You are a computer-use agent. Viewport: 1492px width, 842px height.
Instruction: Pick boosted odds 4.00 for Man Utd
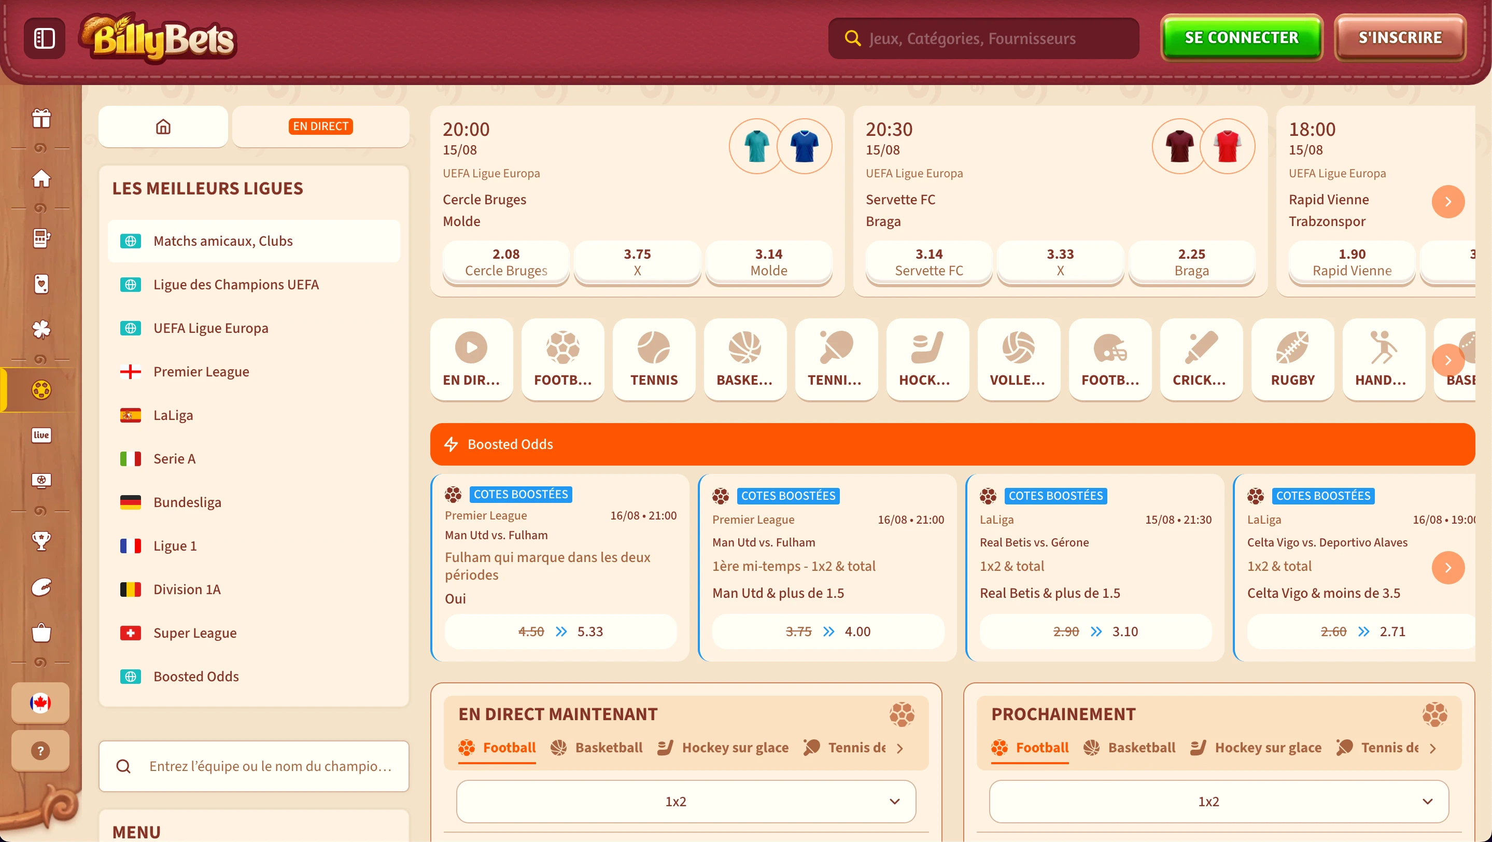pyautogui.click(x=828, y=631)
